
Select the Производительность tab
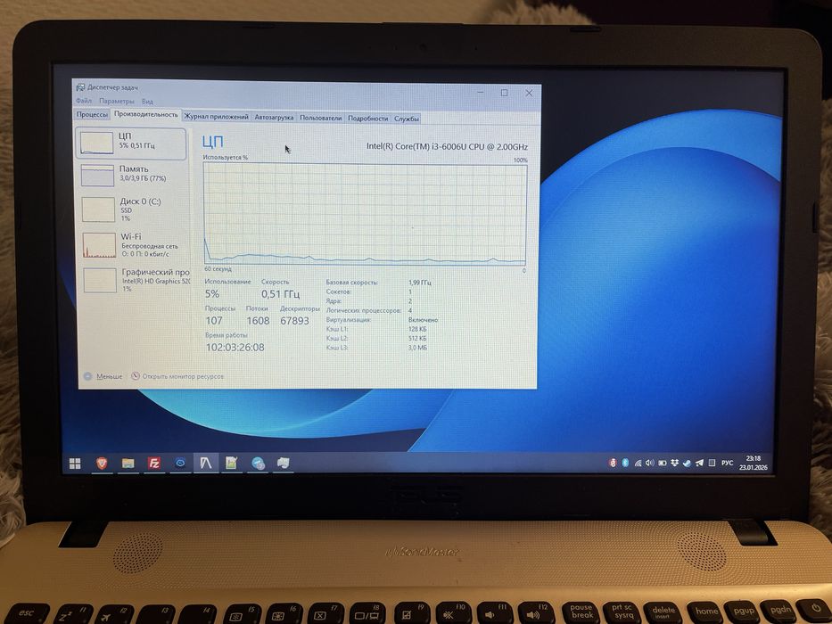(146, 114)
